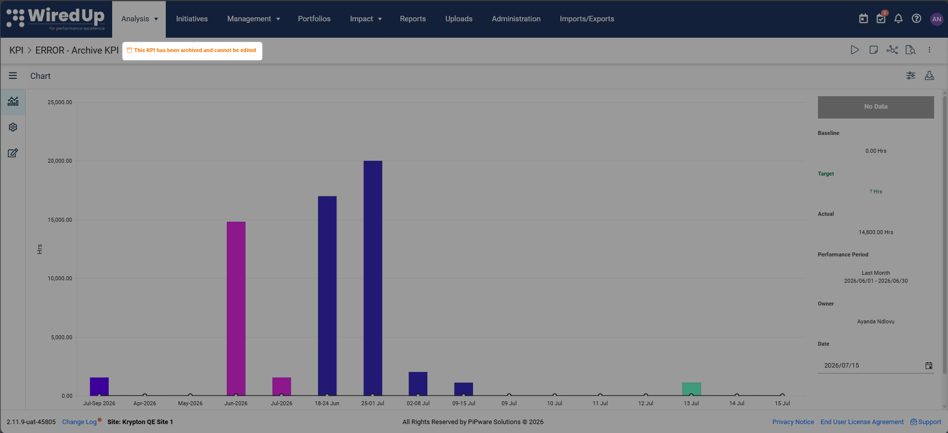Screen dimensions: 948x433
Task: Open chart filter sliders icon
Action: 911,75
